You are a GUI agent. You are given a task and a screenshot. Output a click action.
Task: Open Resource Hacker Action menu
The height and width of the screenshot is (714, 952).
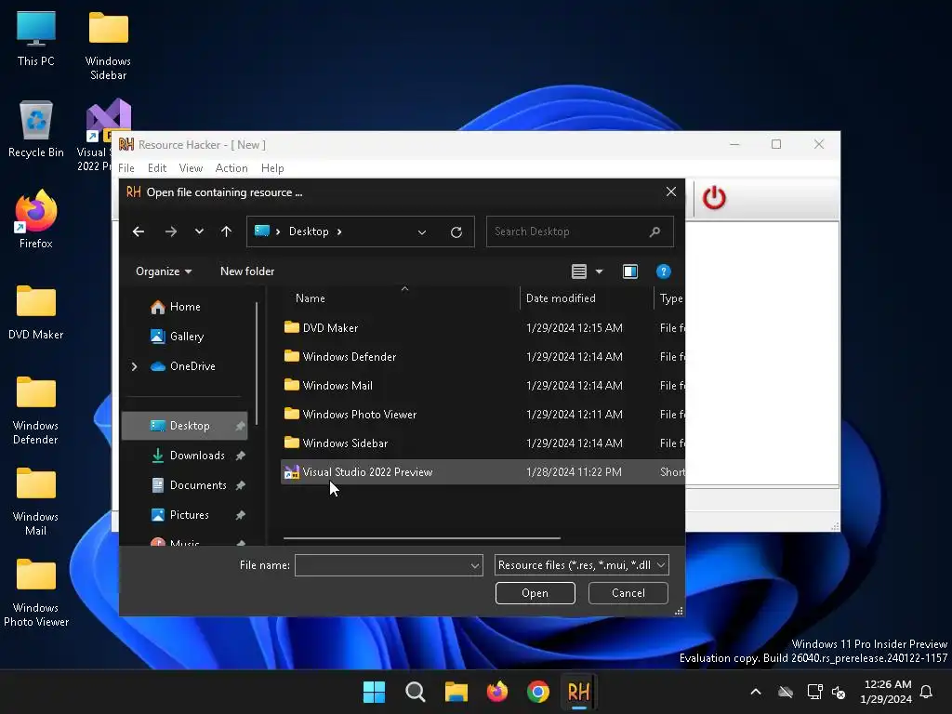point(231,168)
